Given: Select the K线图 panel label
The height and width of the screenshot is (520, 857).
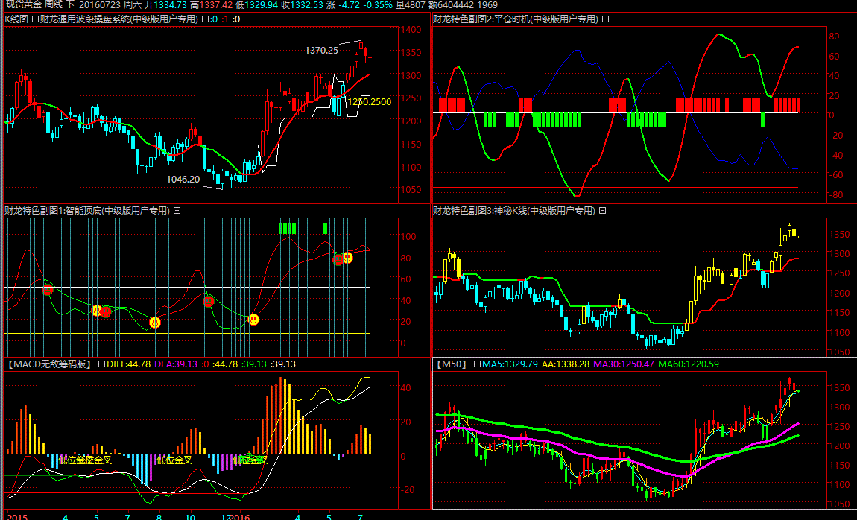Looking at the screenshot, I should click(16, 19).
